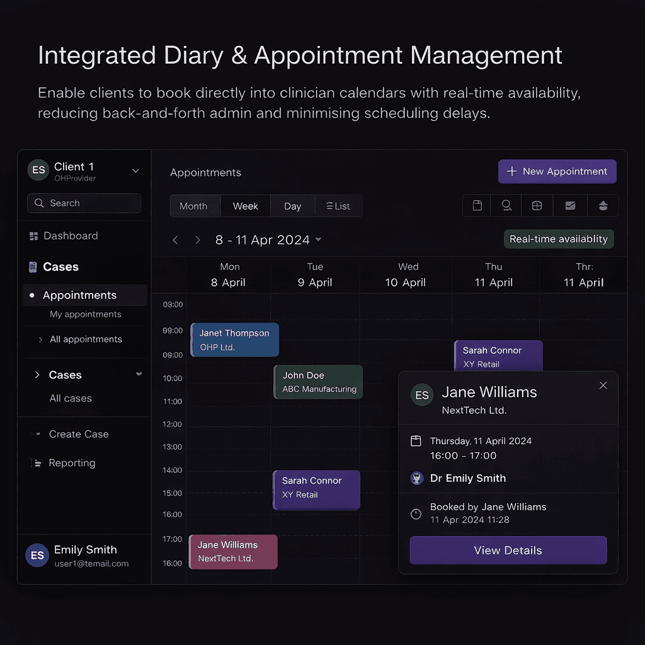Click the Reporting icon in sidebar
Viewport: 645px width, 645px height.
pos(36,463)
